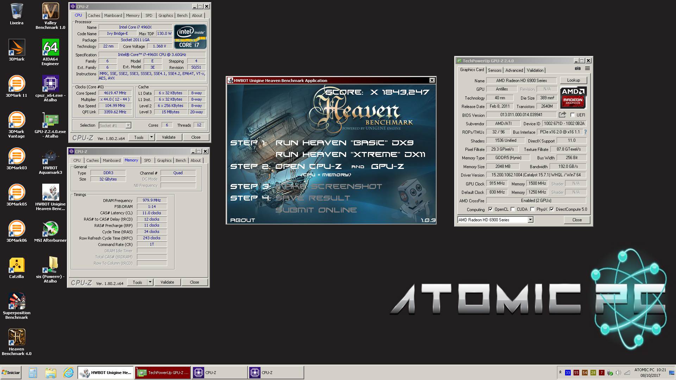Click Run Heaven "Xtreme" DX11

click(x=350, y=154)
